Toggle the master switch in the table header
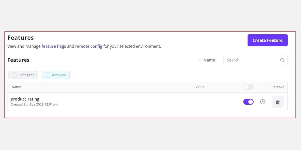Viewport: 301px width, 150px height. (248, 87)
